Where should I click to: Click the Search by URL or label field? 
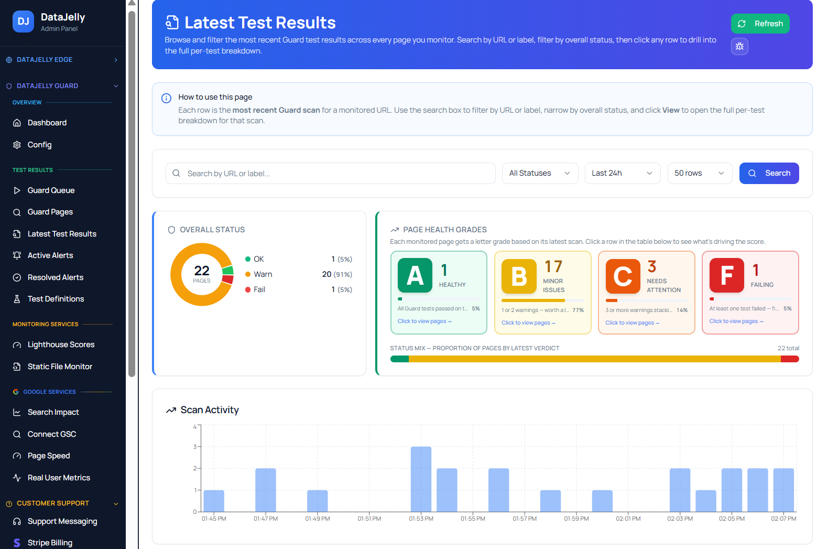pos(330,173)
